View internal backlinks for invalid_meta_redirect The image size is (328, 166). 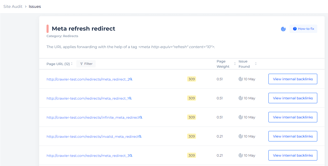coord(293,136)
